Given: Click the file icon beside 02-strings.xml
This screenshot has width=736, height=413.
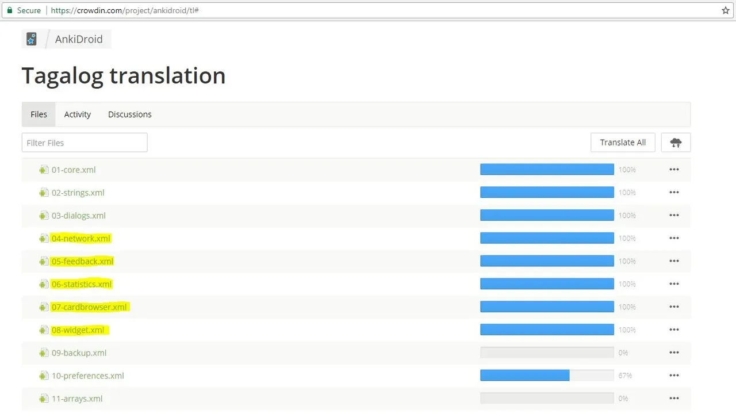Looking at the screenshot, I should 44,193.
